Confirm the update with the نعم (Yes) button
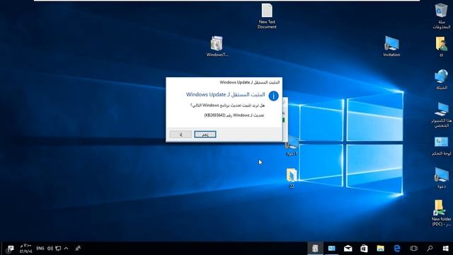The width and height of the screenshot is (453, 255). [x=205, y=134]
